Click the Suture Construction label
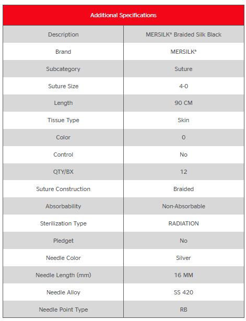The height and width of the screenshot is (321, 246). (x=63, y=189)
